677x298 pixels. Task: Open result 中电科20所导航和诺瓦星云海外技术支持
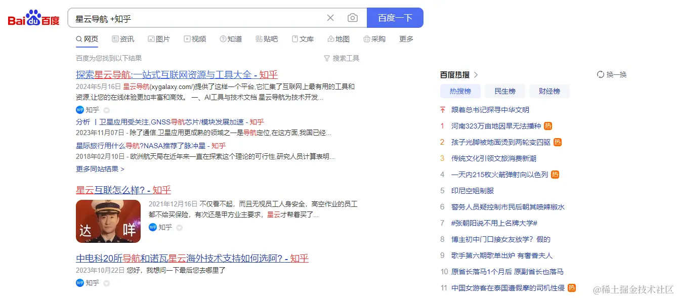tap(192, 259)
